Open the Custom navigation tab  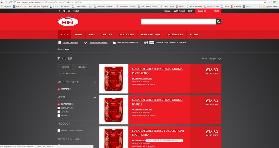point(107,35)
